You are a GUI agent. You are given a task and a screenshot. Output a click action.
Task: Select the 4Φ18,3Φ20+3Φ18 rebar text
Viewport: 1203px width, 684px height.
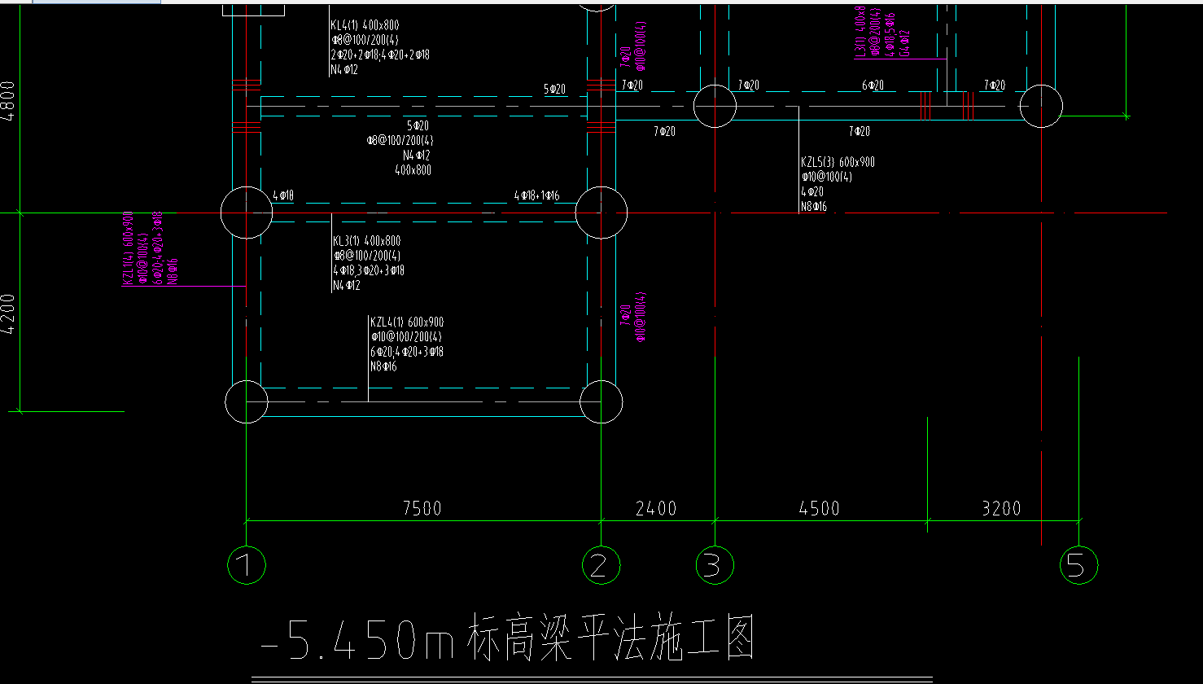(369, 270)
